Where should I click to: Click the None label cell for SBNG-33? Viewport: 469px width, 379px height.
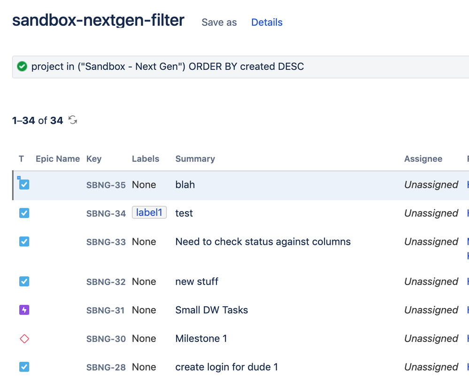[x=144, y=242]
